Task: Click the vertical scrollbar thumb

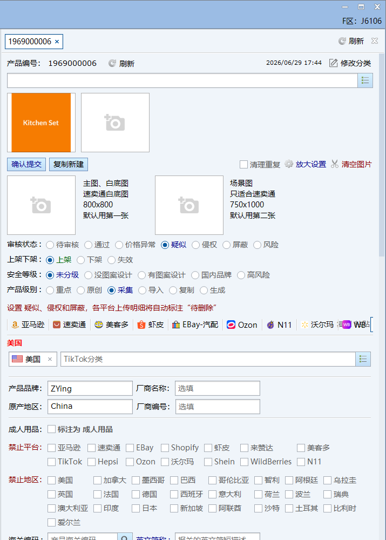Action: pos(382,155)
